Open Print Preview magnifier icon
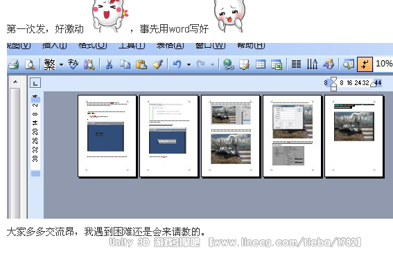This screenshot has width=393, height=254. 30,64
